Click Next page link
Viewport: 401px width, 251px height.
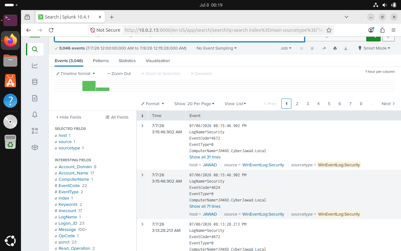[388, 104]
